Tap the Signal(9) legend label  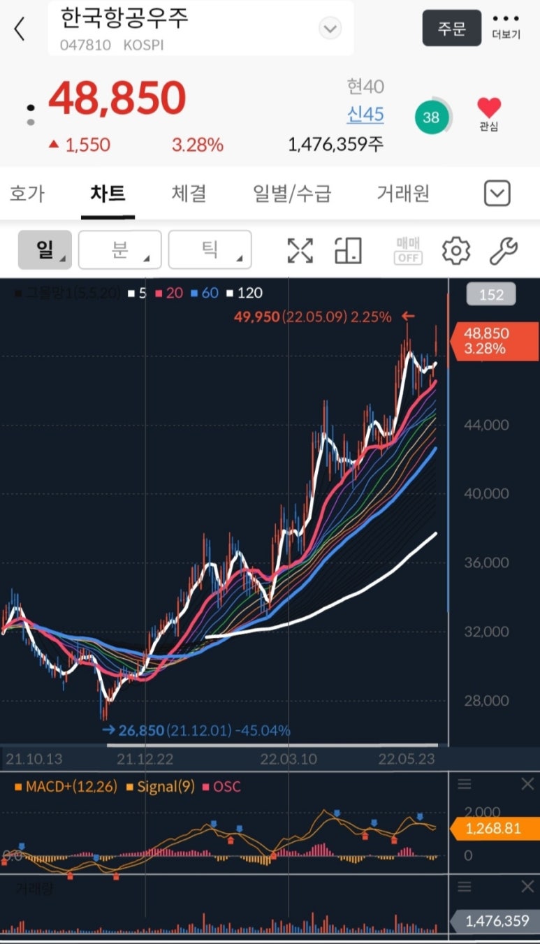pos(161,787)
